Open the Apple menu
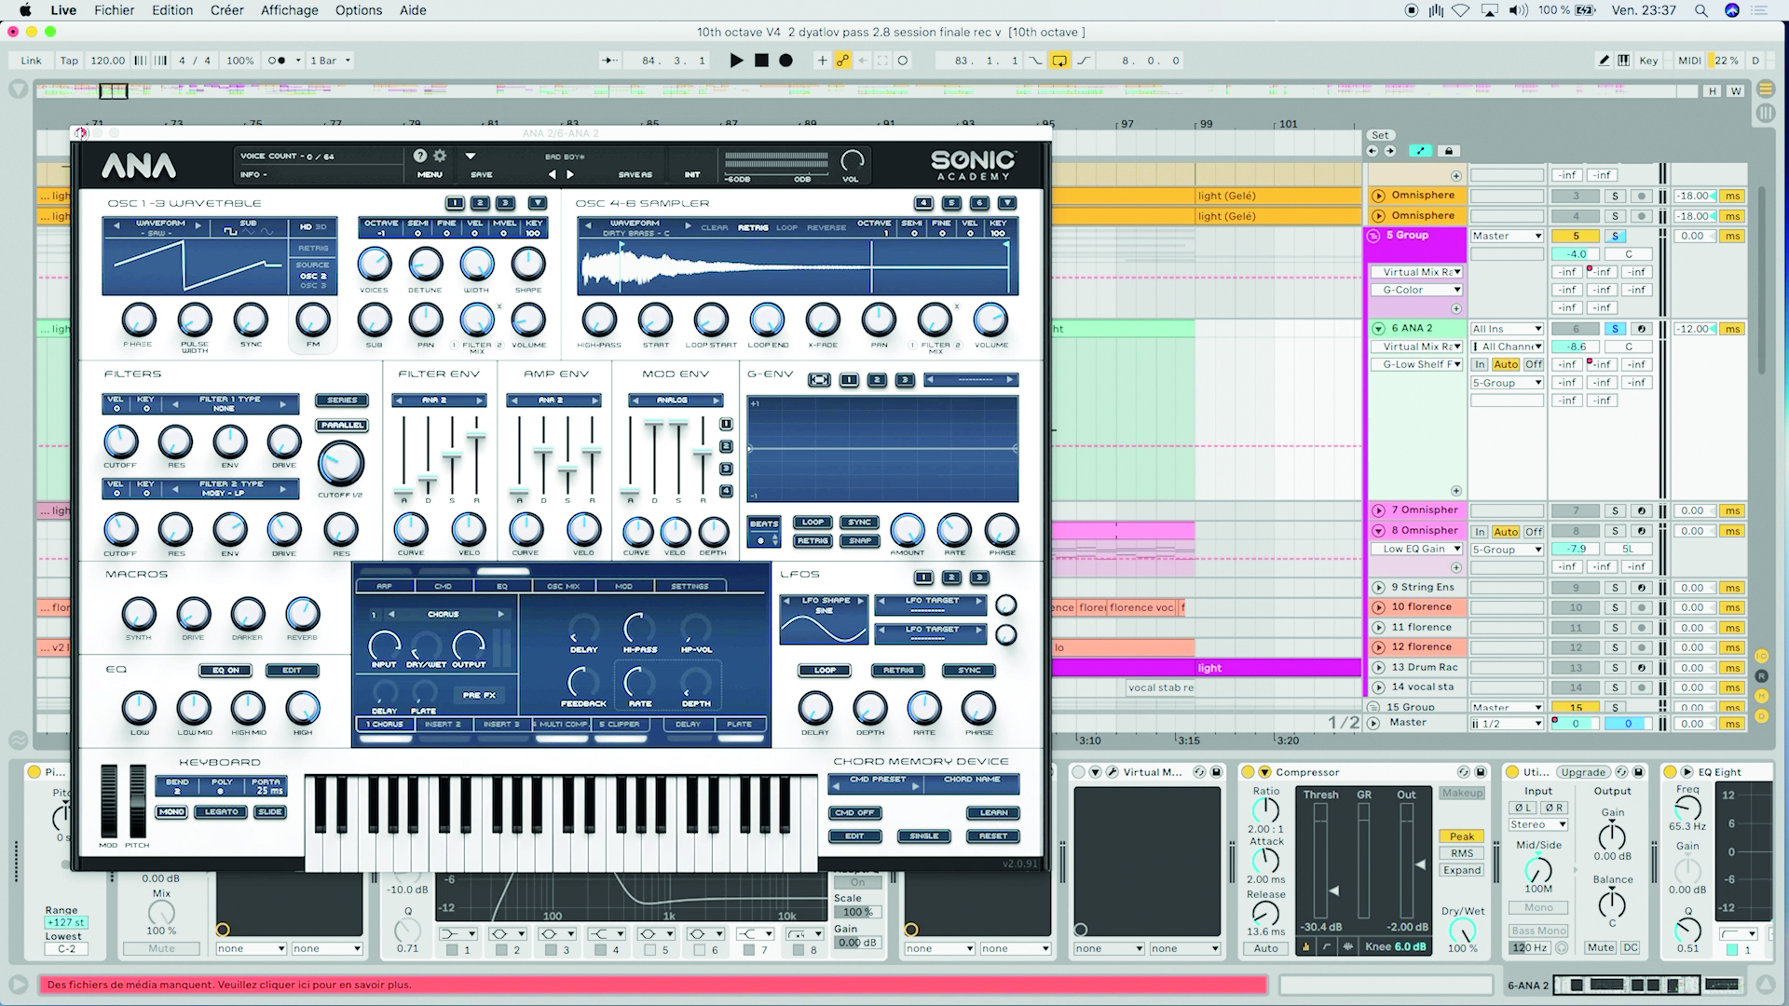 tap(25, 10)
